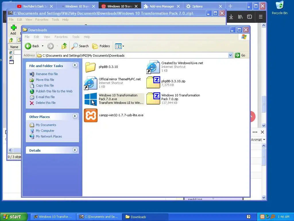Click the left scroll arrow in 7-Zip list
Image resolution: width=294 pixels, height=221 pixels.
coord(10,150)
